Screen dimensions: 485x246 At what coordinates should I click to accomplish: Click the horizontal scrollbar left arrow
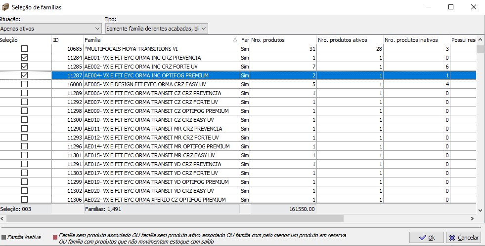tap(2, 218)
